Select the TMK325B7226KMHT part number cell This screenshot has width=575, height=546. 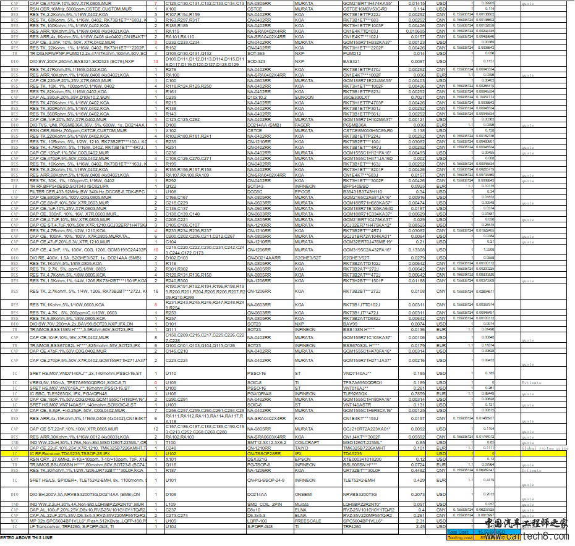pyautogui.click(x=370, y=448)
